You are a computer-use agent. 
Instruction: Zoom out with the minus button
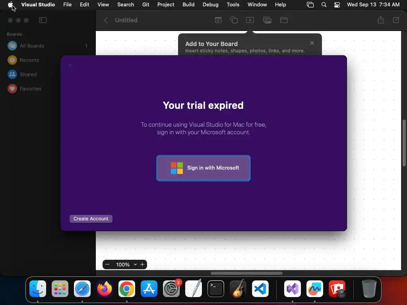click(x=107, y=264)
